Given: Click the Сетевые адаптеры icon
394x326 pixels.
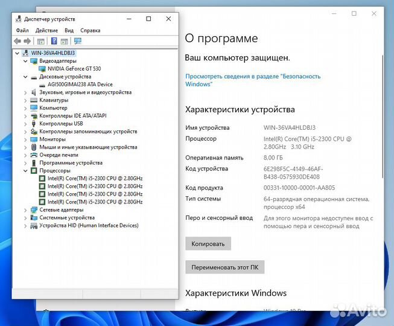Looking at the screenshot, I should [34, 210].
